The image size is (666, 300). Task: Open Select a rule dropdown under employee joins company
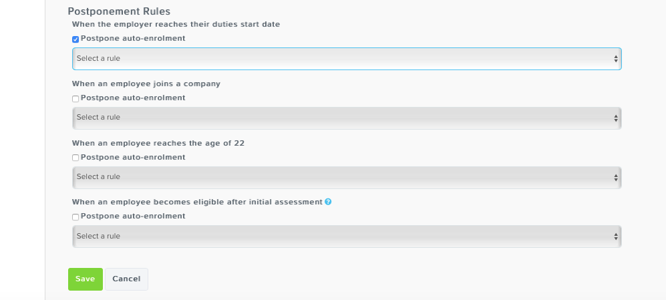pyautogui.click(x=347, y=118)
